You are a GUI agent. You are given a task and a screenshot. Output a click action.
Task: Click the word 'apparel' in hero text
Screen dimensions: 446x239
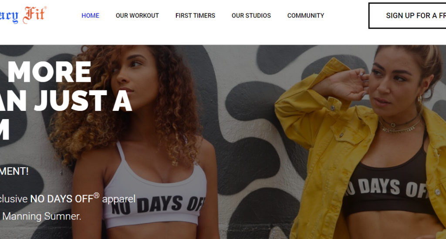point(118,199)
